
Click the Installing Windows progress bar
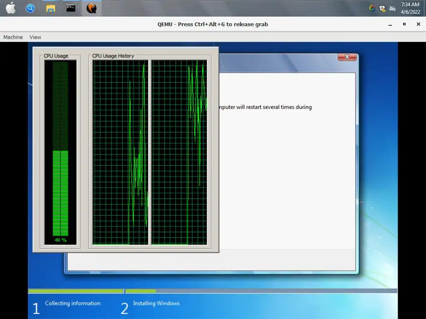pos(261,291)
